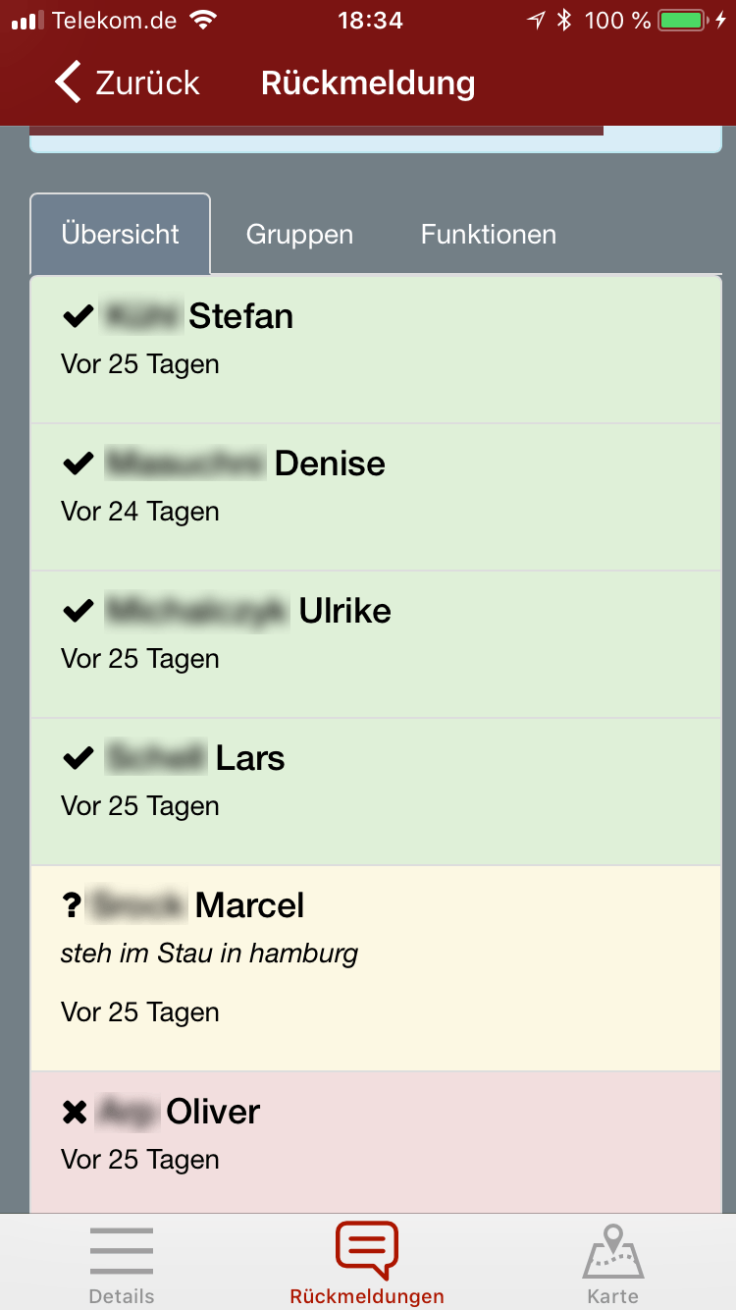This screenshot has height=1310, width=736.
Task: Tap the checkmark icon beside Lars
Action: [x=78, y=759]
